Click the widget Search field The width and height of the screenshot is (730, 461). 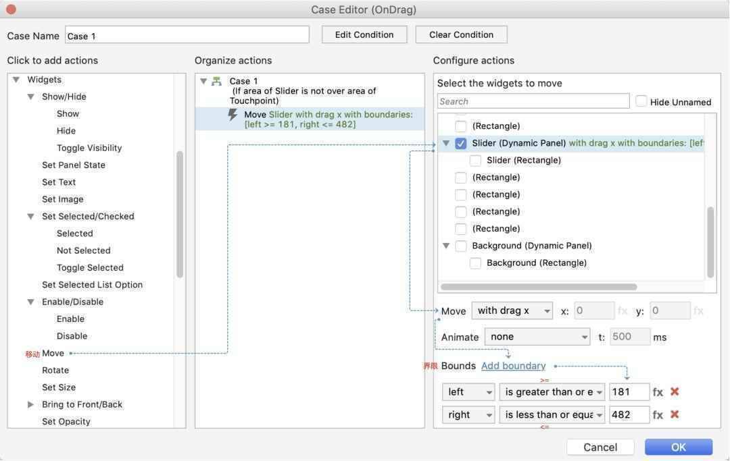pos(533,101)
